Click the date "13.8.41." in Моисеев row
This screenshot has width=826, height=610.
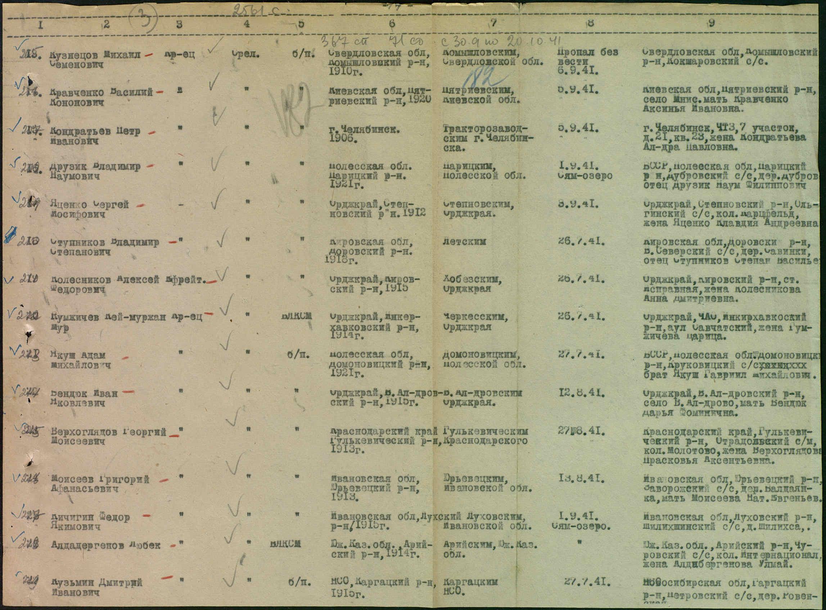(581, 479)
